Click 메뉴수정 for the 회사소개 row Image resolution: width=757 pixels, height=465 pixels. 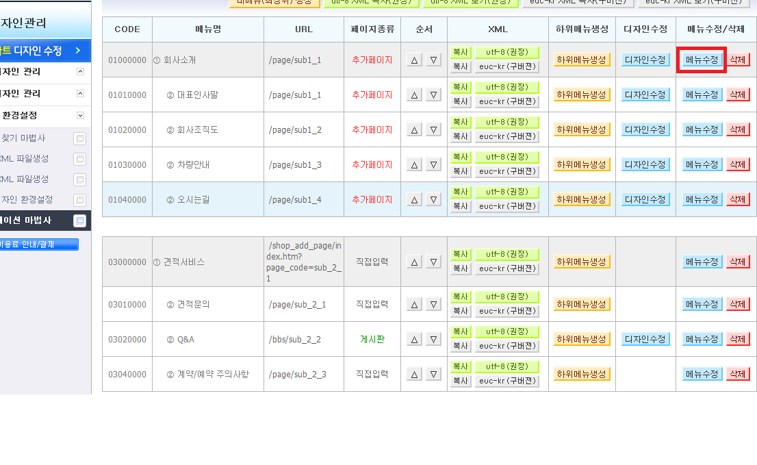coord(702,60)
